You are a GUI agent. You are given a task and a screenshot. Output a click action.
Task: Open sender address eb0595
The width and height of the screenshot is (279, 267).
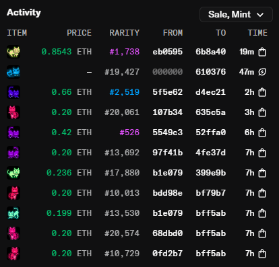(168, 52)
